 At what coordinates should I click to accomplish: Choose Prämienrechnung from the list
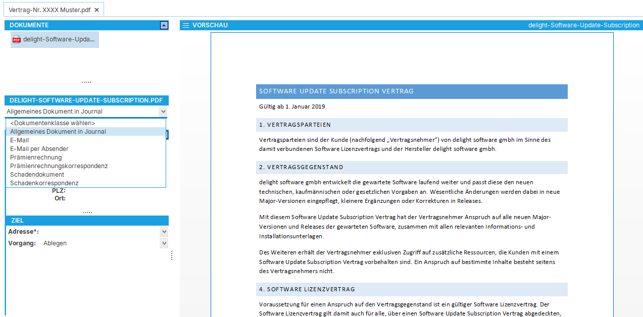click(36, 157)
